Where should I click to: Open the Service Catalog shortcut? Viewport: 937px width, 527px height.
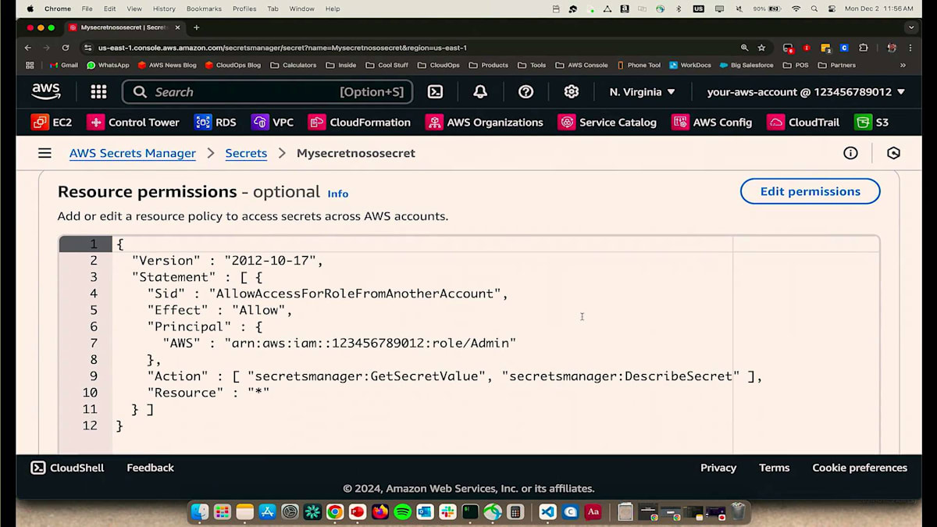click(607, 123)
